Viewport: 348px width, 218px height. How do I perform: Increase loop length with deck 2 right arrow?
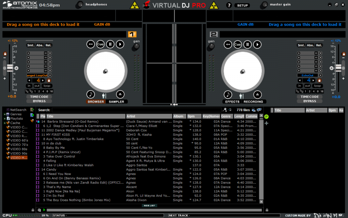(x=313, y=80)
